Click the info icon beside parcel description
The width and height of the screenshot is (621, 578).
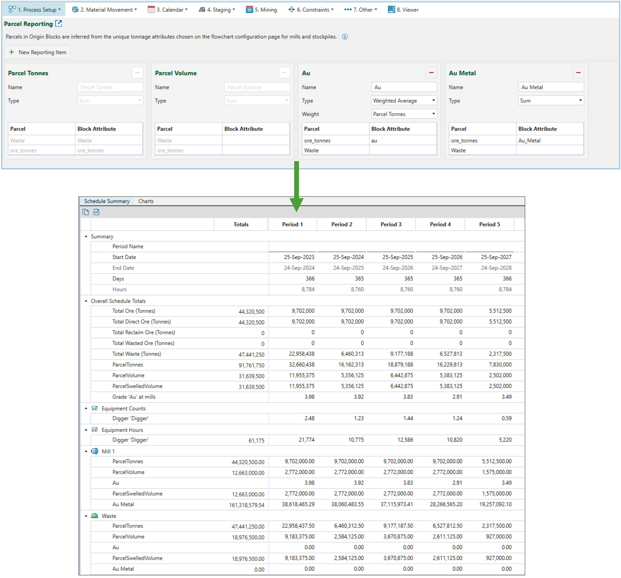pos(344,37)
